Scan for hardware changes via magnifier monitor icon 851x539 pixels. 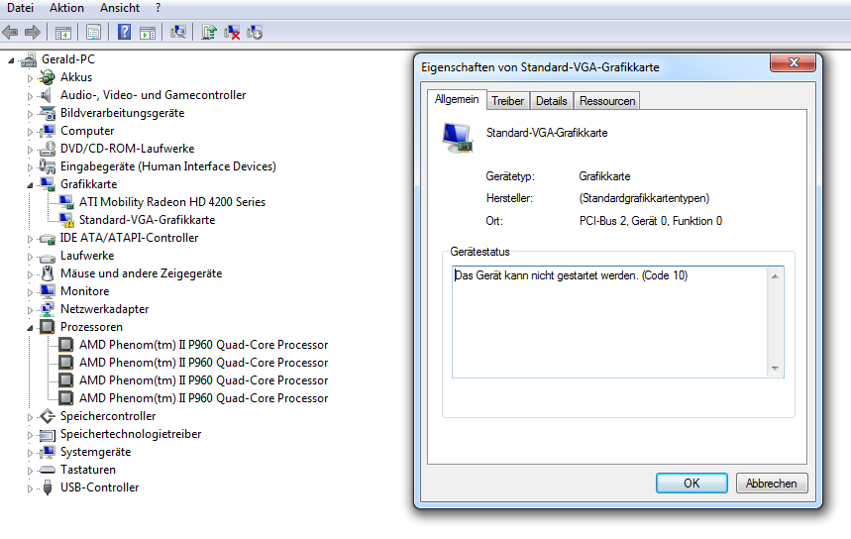pos(178,32)
